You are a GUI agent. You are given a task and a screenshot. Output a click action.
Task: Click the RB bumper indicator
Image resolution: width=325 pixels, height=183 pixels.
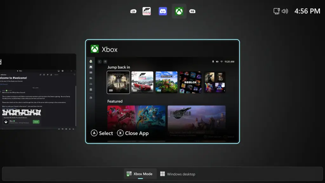[x=192, y=11]
